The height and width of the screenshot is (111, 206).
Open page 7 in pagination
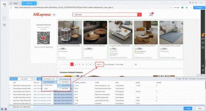pos(94,64)
